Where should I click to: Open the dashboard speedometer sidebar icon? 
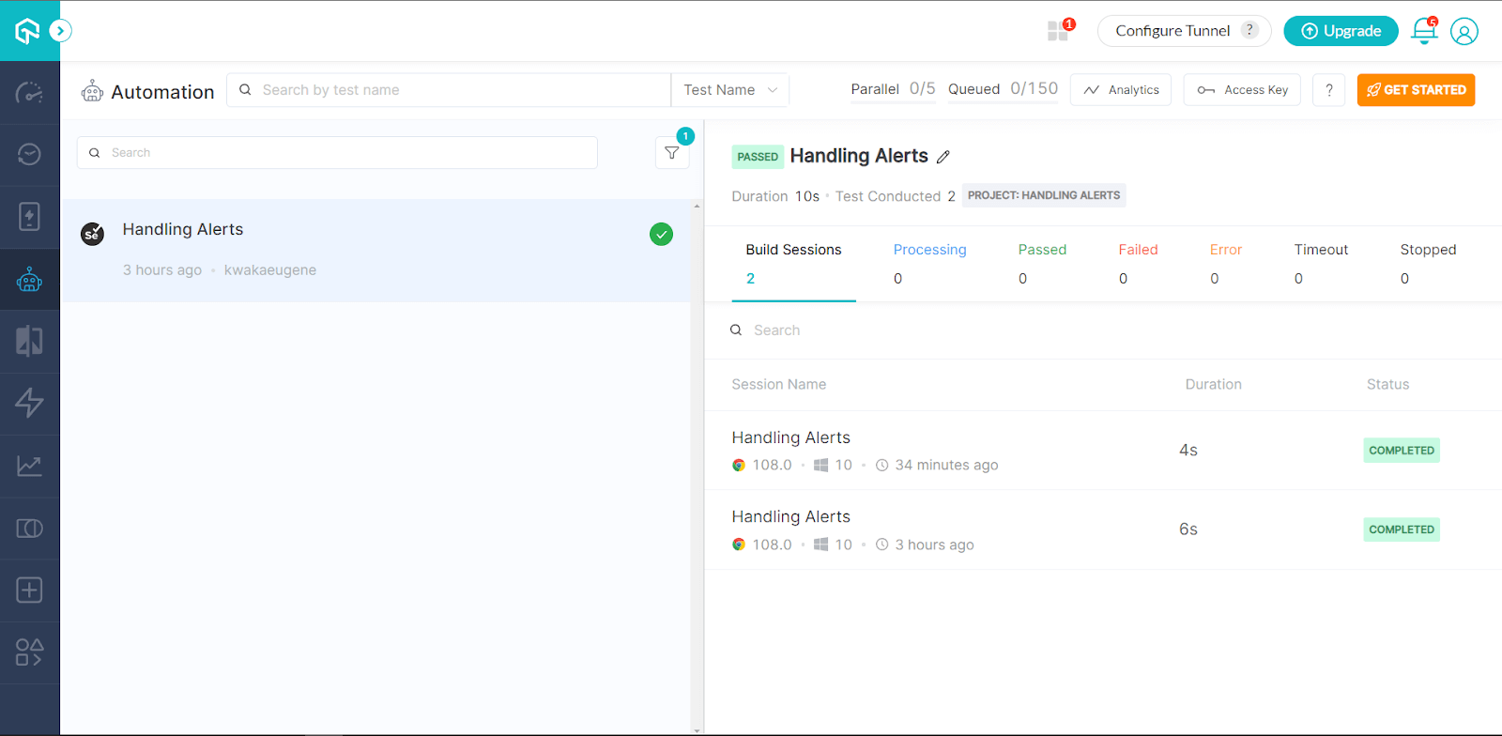(x=29, y=92)
